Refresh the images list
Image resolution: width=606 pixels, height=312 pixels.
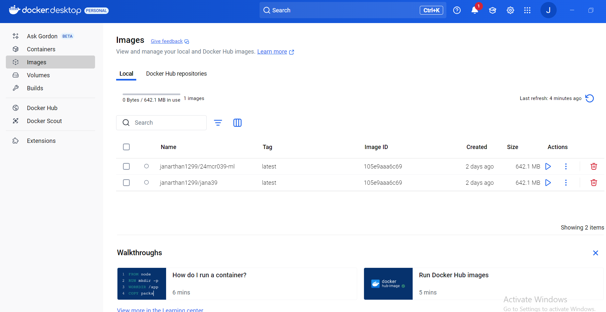click(x=589, y=98)
